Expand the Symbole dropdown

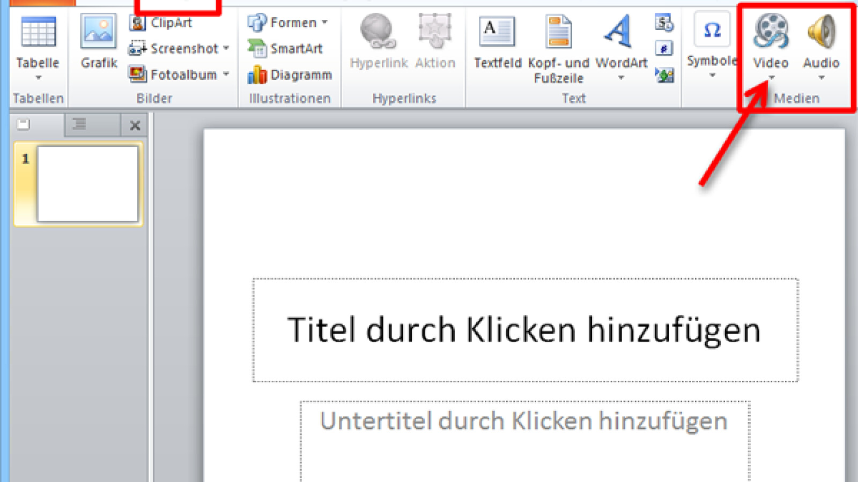coord(712,76)
